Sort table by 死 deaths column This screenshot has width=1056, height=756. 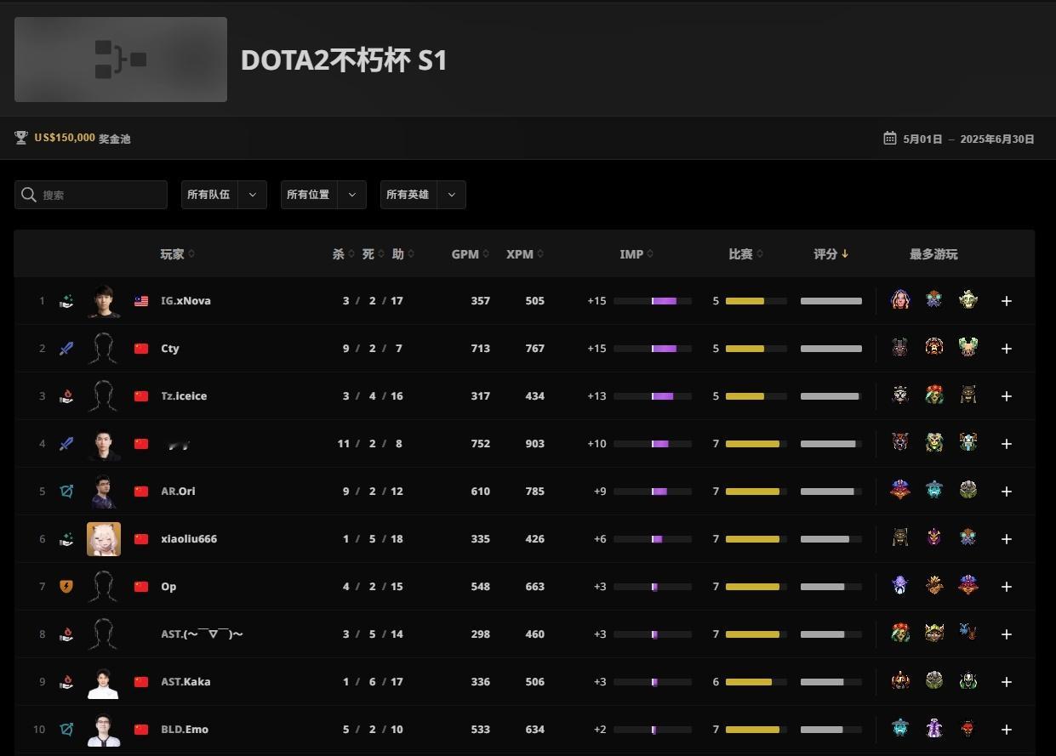(373, 253)
